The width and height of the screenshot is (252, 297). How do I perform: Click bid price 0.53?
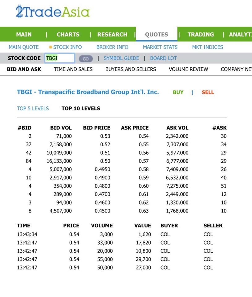105,136
